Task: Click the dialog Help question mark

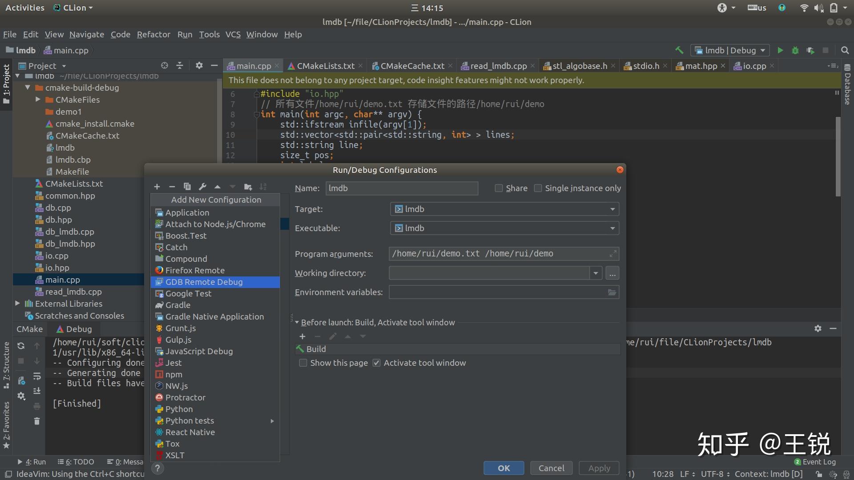Action: pyautogui.click(x=157, y=468)
